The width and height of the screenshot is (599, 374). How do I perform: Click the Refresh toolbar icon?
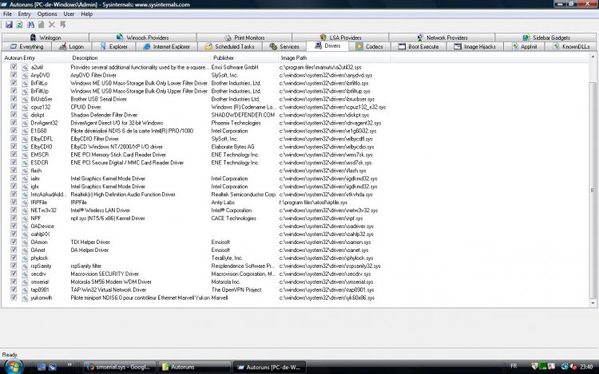(19, 25)
